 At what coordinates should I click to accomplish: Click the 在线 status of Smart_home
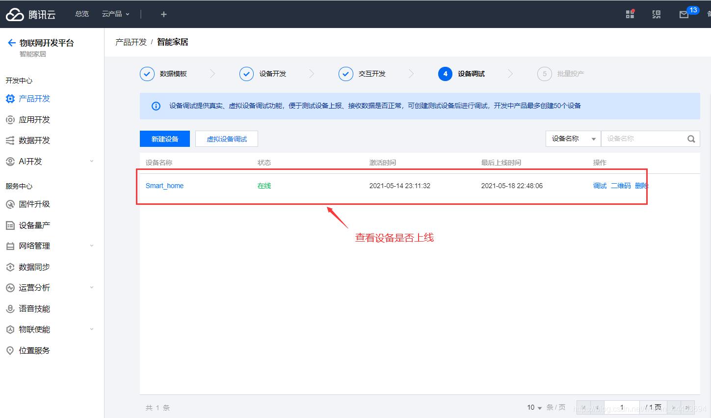(264, 186)
